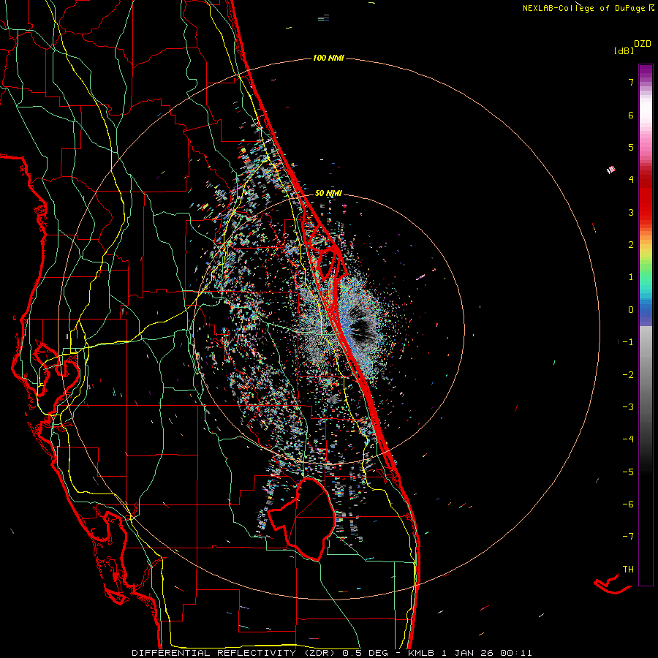658x658 pixels.
Task: Select the 5 value on the color scale
Action: [631, 147]
